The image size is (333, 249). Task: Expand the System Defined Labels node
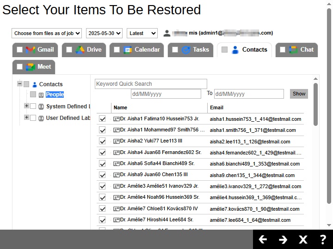click(x=26, y=106)
